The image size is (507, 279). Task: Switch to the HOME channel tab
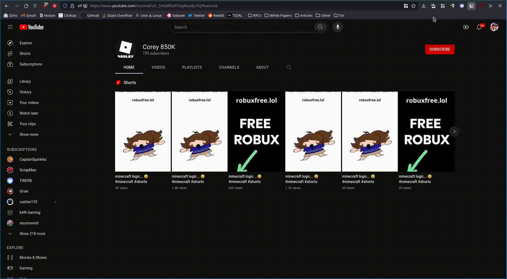coord(129,67)
